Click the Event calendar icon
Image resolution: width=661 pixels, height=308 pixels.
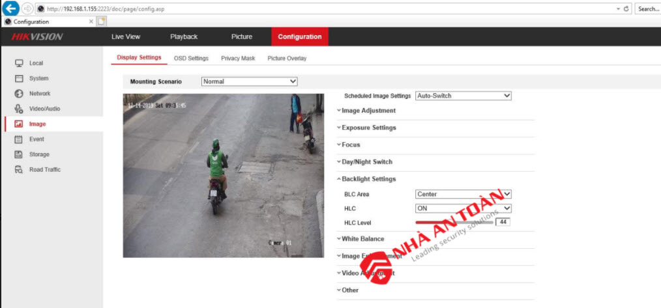pos(19,139)
